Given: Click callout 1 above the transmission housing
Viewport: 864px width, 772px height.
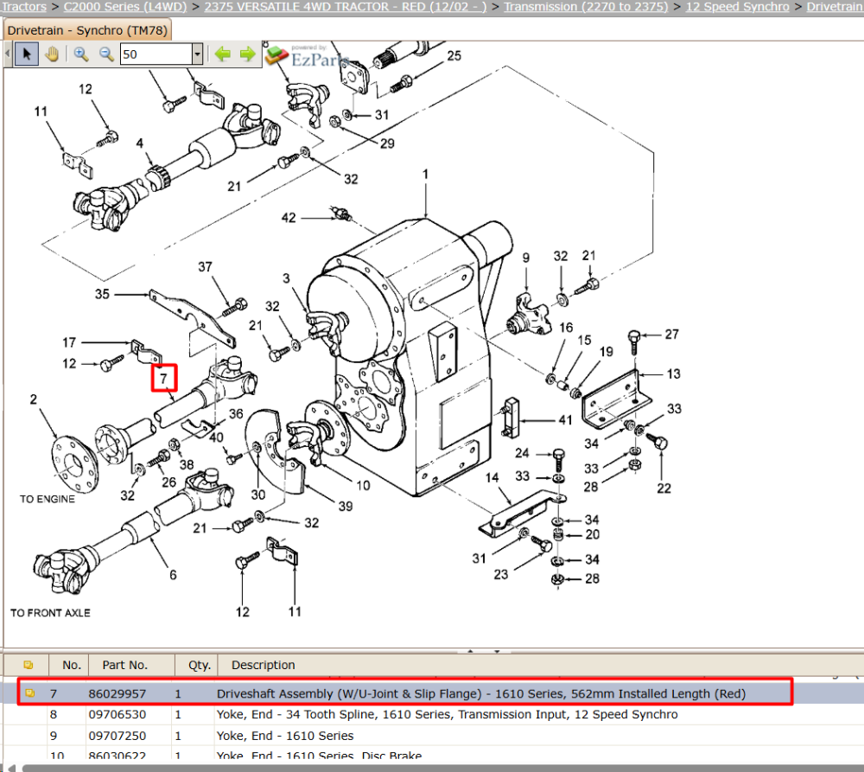Looking at the screenshot, I should pyautogui.click(x=425, y=174).
